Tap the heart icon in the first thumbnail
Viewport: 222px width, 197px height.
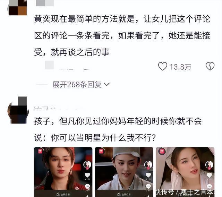(x=87, y=175)
